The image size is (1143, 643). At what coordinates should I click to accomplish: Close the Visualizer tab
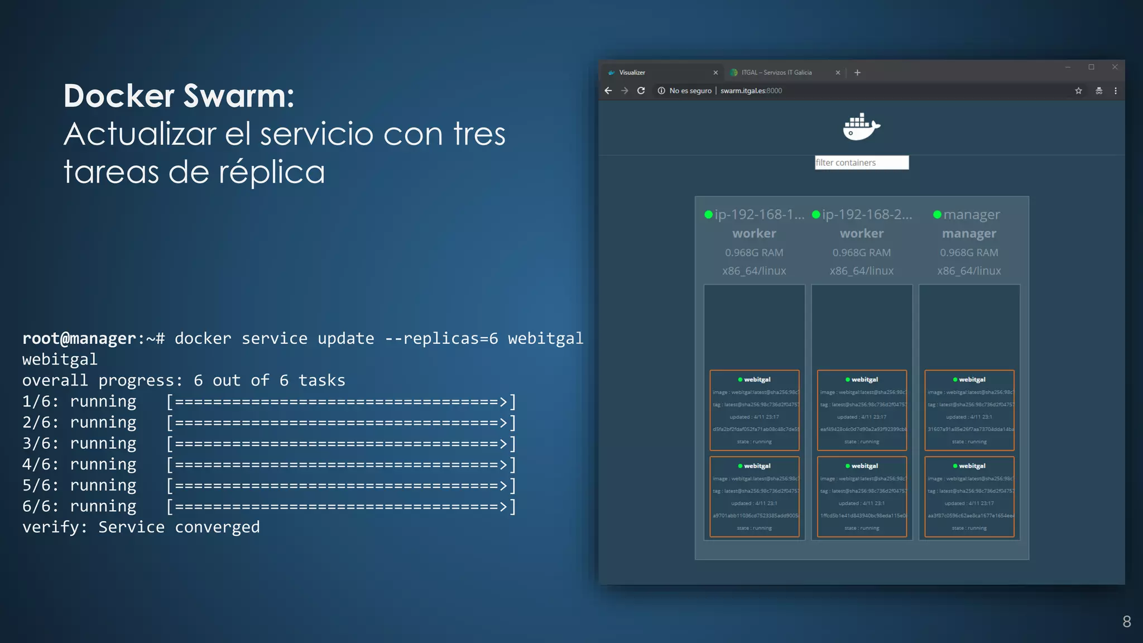pos(715,73)
